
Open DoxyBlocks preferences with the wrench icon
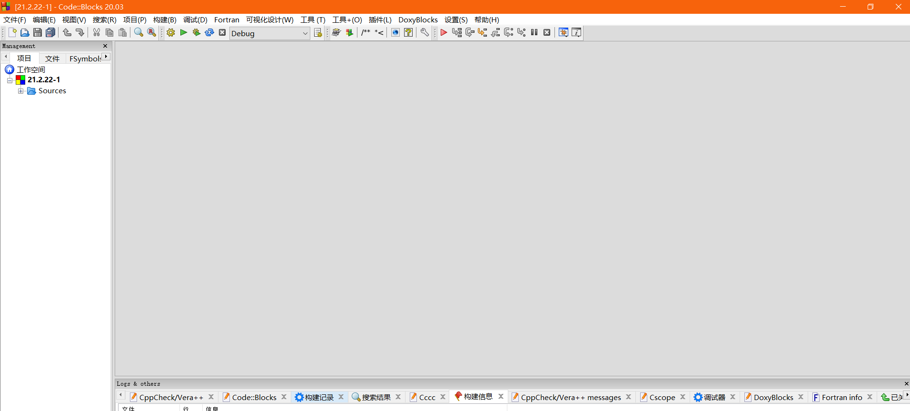coord(425,32)
